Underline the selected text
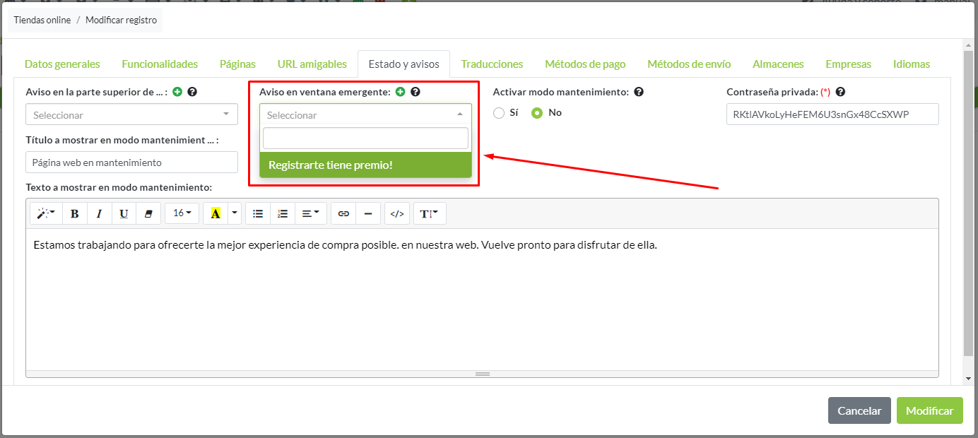 click(x=124, y=213)
